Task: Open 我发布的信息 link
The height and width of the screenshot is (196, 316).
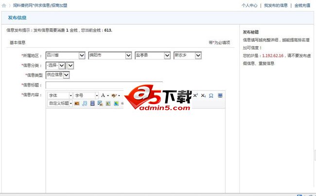Action: point(276,6)
